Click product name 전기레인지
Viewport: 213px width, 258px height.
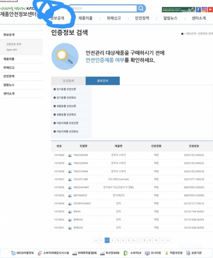coord(118,195)
